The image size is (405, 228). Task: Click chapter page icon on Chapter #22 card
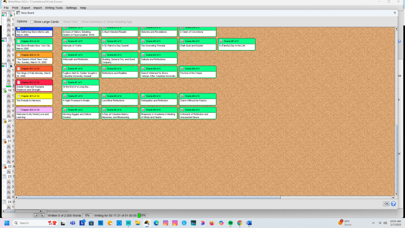point(18,82)
